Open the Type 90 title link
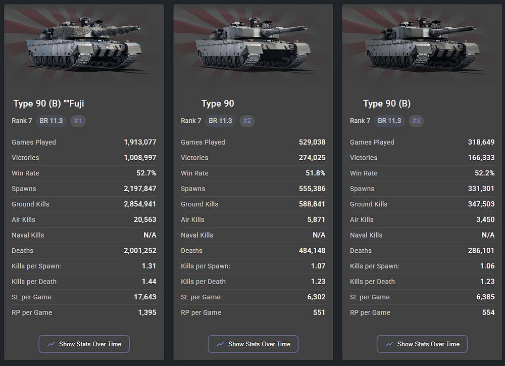This screenshot has height=366, width=505. (x=218, y=104)
